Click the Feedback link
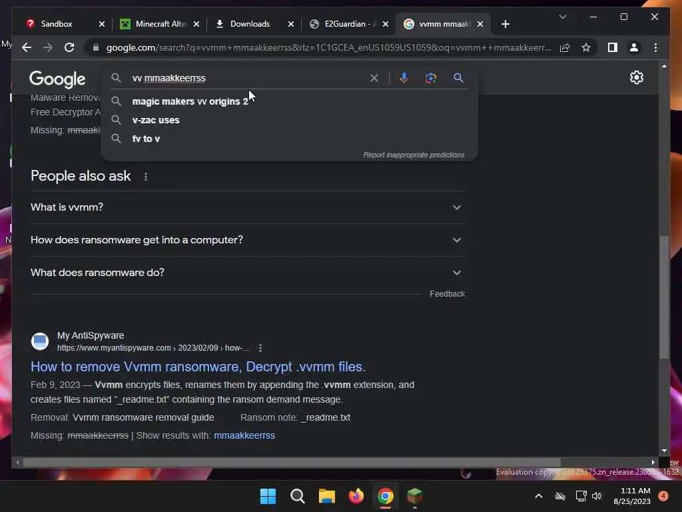 tap(447, 294)
